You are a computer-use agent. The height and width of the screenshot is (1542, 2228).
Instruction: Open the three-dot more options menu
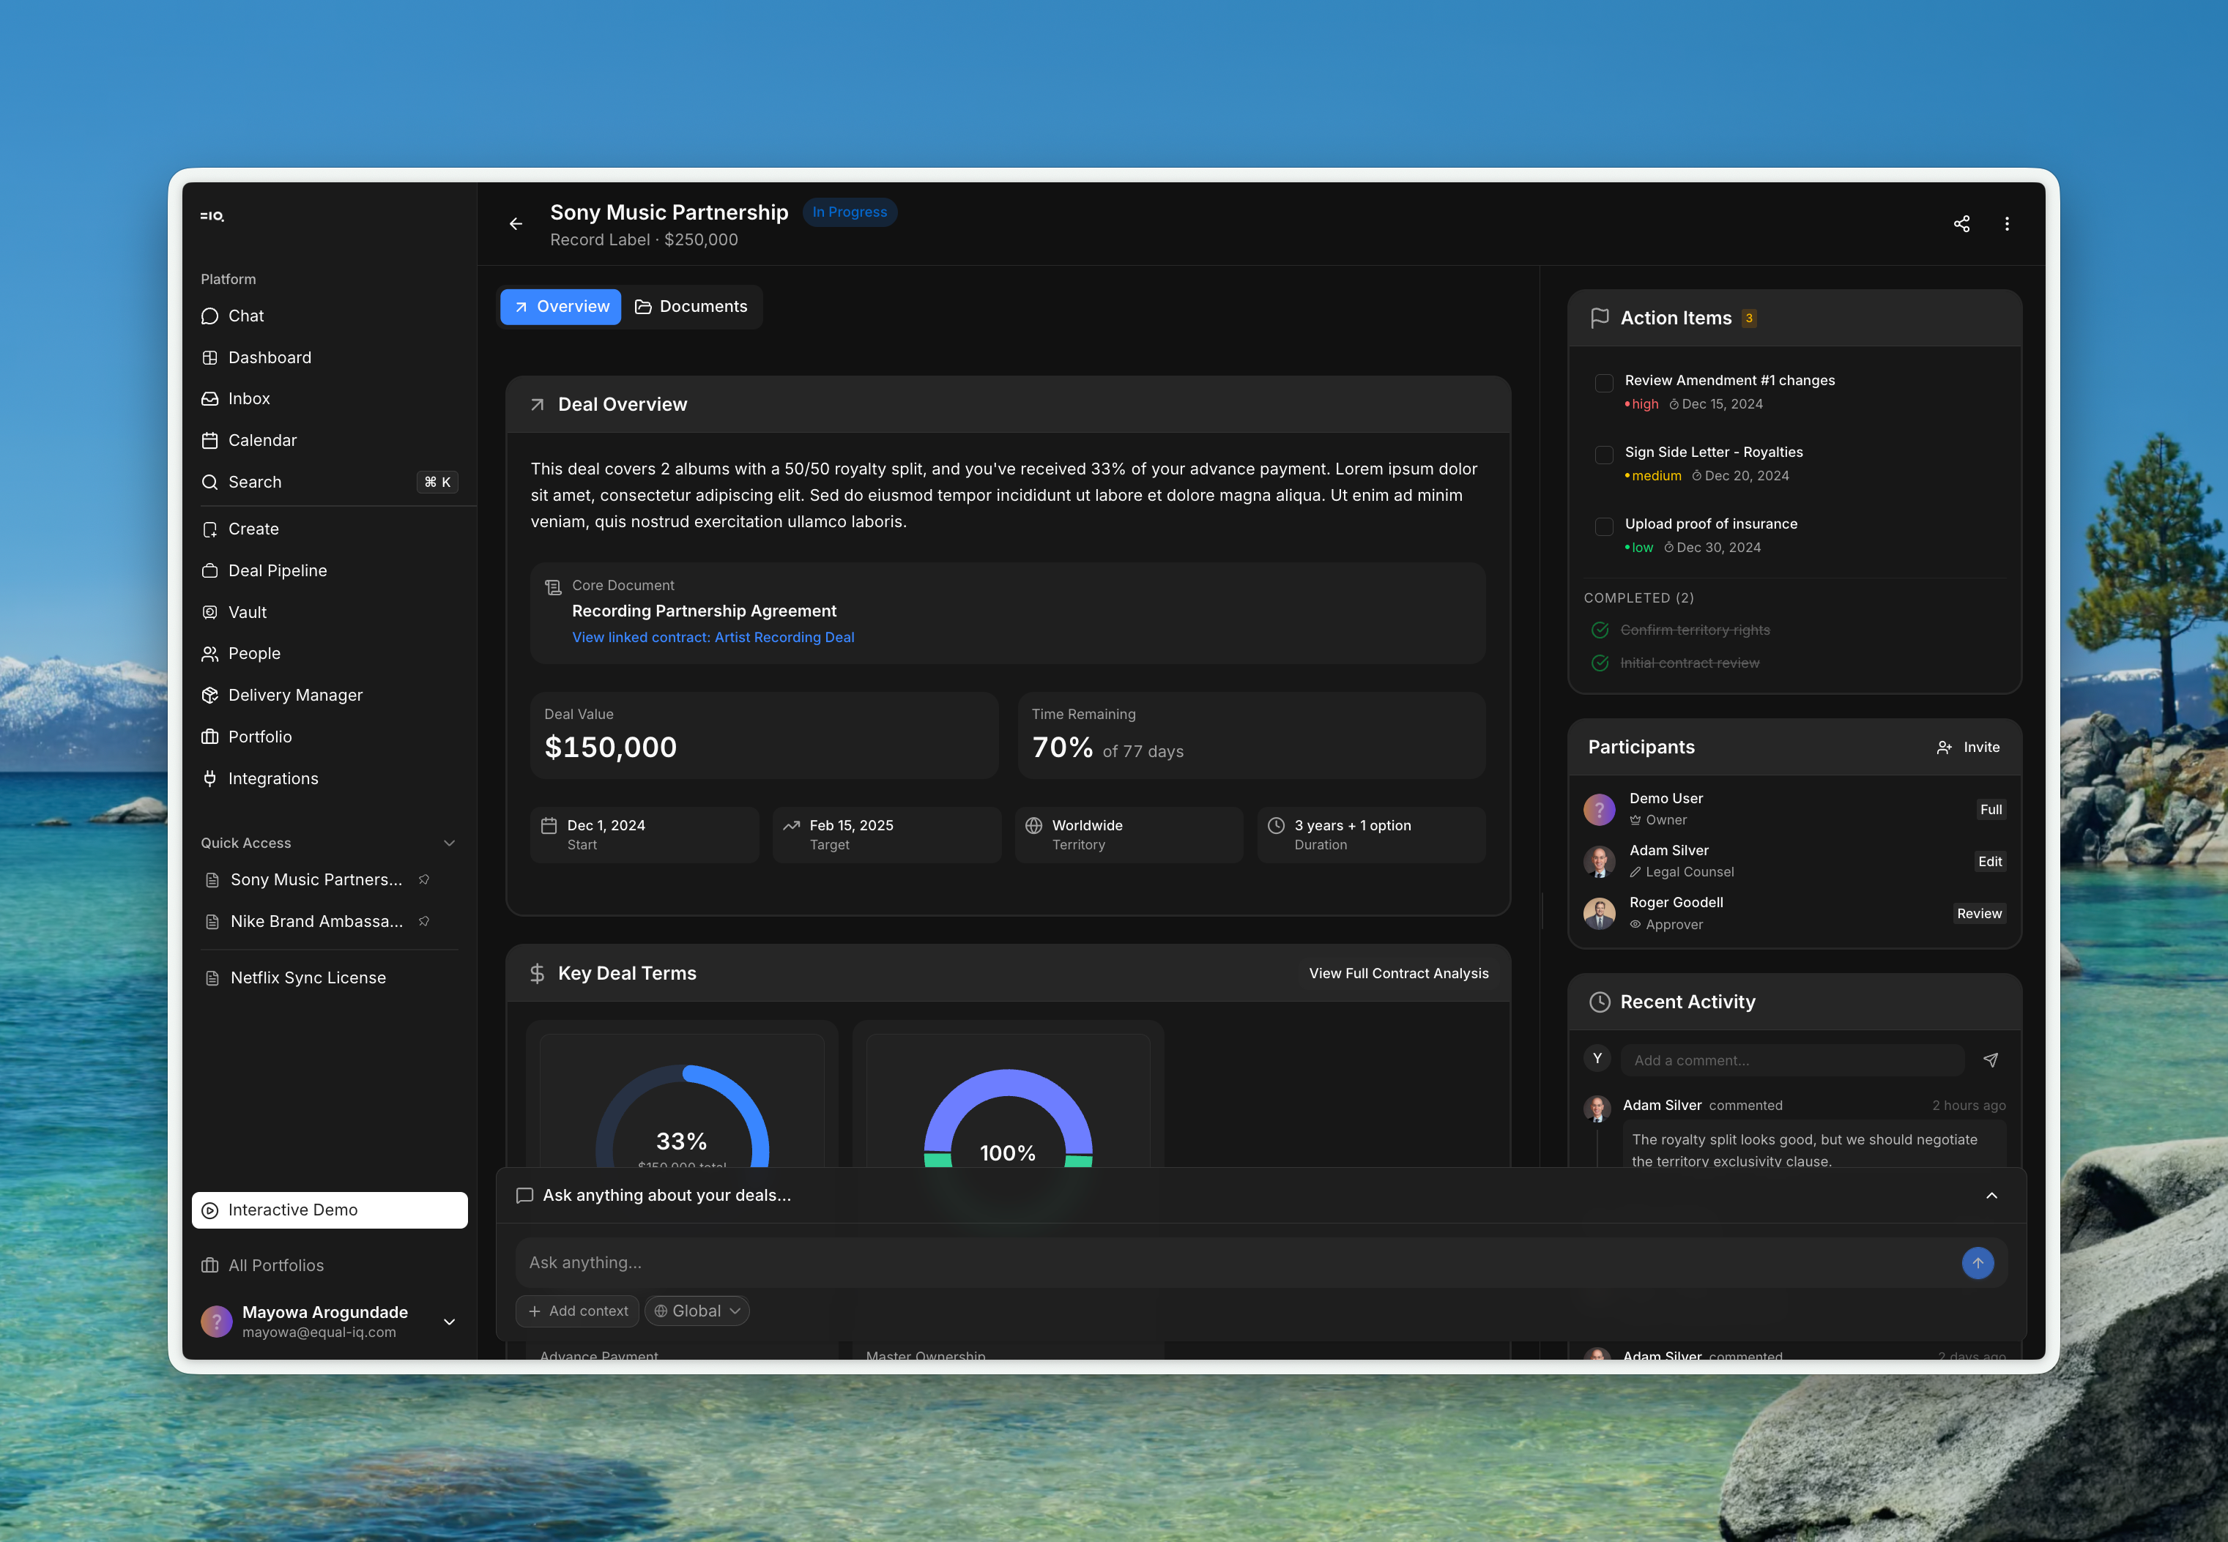point(2007,224)
